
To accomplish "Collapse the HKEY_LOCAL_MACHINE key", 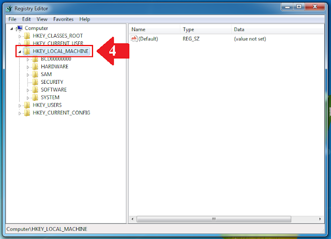I will pos(20,52).
